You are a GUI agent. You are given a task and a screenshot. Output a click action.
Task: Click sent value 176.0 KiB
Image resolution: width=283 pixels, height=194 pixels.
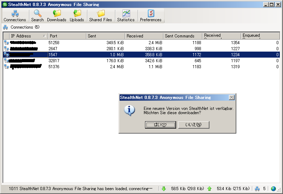pyautogui.click(x=115, y=60)
